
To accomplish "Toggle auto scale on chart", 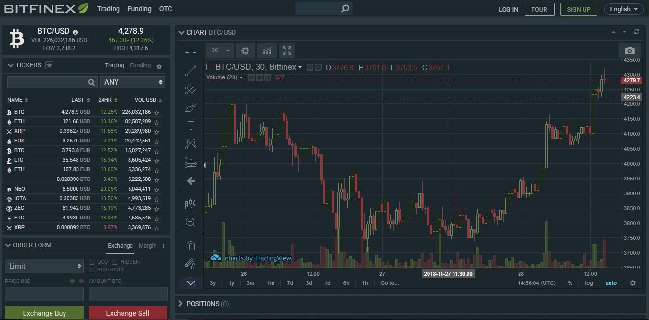I will 611,283.
